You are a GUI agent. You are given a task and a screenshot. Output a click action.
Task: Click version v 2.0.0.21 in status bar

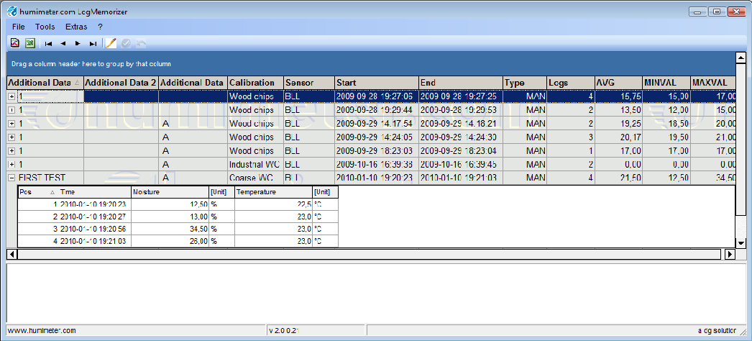click(x=283, y=330)
